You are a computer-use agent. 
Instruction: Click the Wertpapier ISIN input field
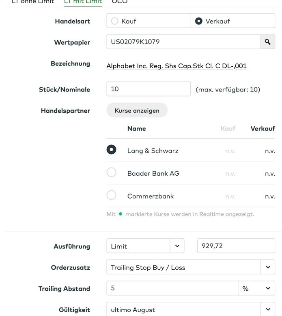183,42
